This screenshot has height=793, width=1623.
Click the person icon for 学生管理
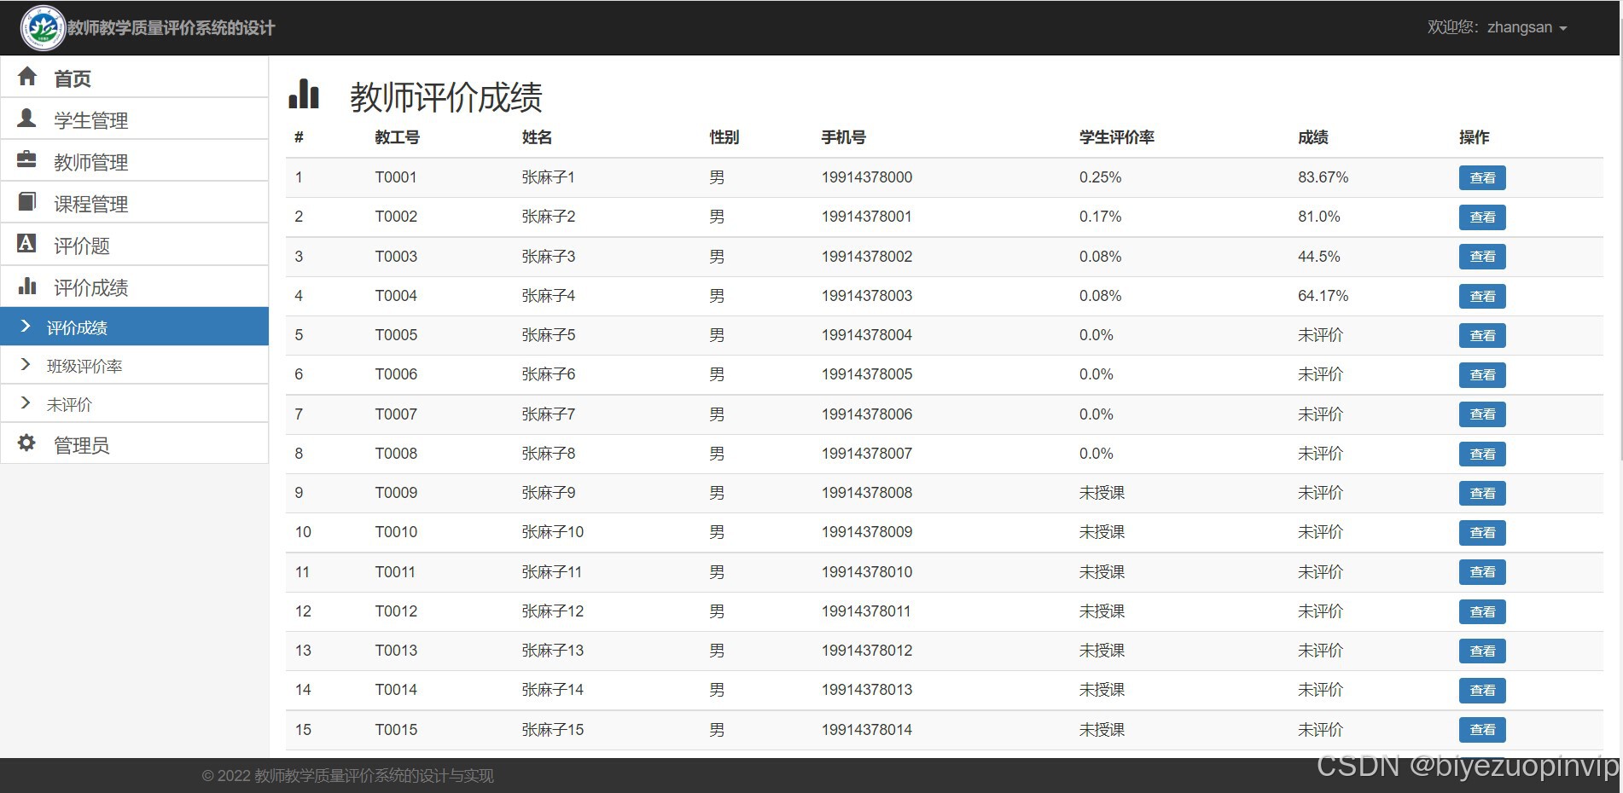click(x=27, y=119)
